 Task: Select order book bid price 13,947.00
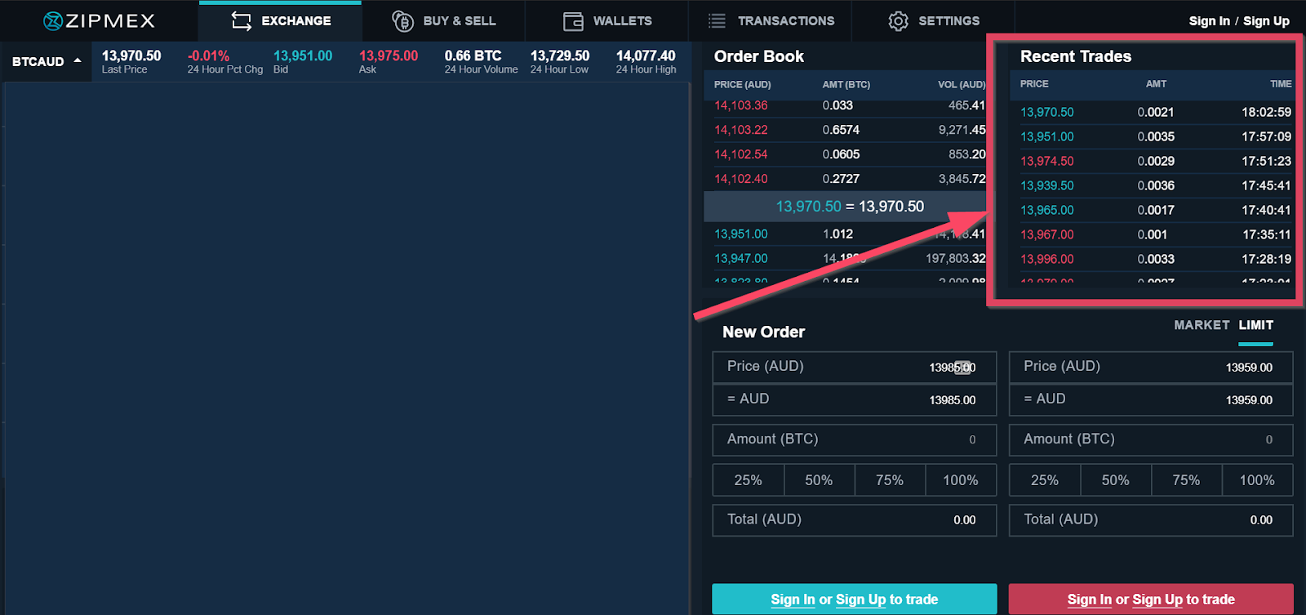point(741,259)
